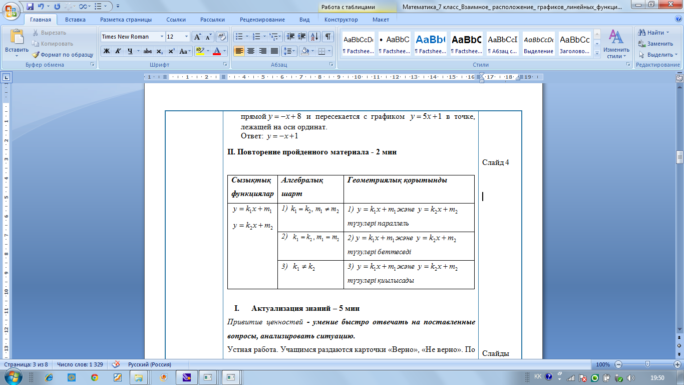Apply strikethrough formatting

[148, 51]
